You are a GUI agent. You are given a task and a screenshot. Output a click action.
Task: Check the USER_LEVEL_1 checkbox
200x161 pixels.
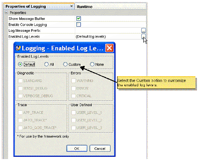pos(74,113)
